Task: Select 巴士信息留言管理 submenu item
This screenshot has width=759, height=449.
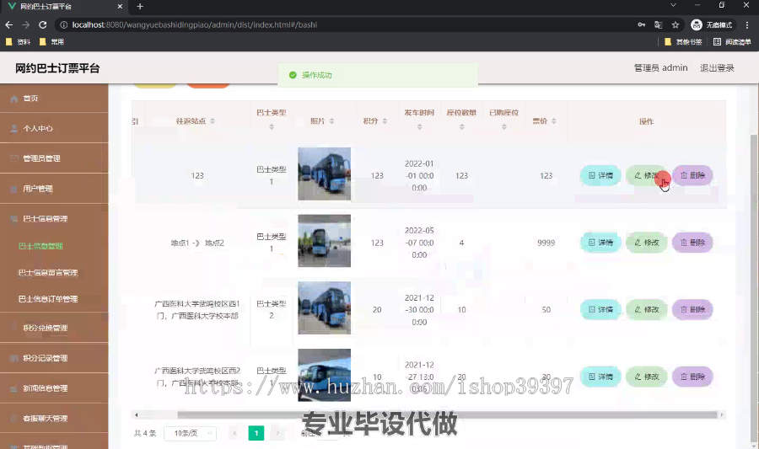Action: click(x=48, y=273)
